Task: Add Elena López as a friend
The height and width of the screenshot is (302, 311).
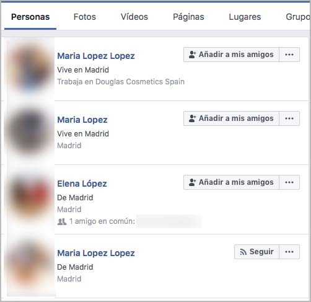Action: (x=231, y=182)
